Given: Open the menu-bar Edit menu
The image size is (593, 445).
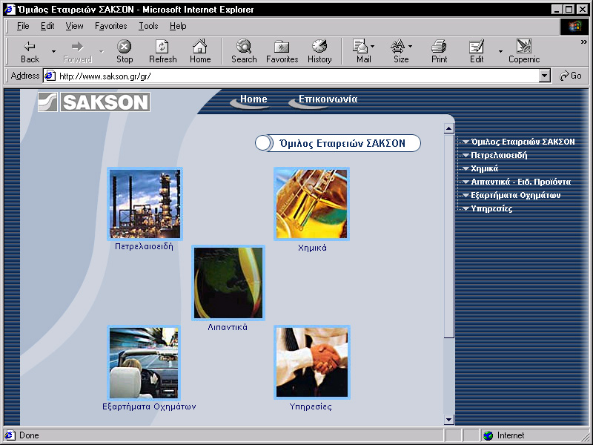Looking at the screenshot, I should pos(47,26).
